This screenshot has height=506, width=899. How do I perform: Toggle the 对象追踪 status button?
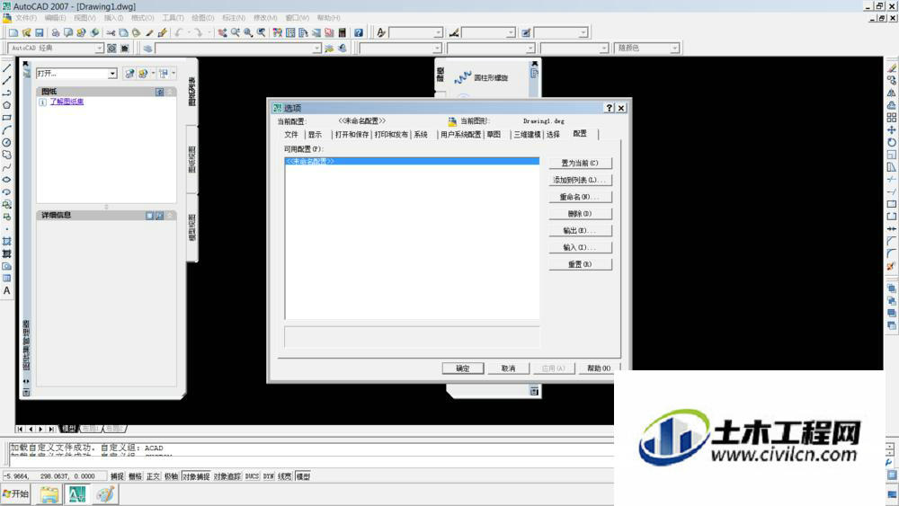pos(227,476)
